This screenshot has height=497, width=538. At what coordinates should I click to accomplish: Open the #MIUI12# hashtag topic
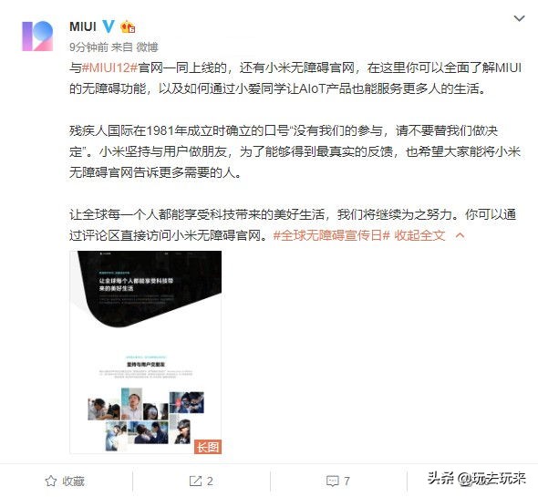point(109,67)
